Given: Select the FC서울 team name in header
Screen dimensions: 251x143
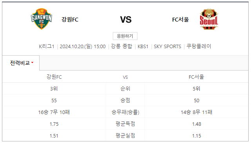Looking at the screenshot, I should pos(181,20).
